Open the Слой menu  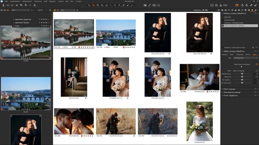45,1
